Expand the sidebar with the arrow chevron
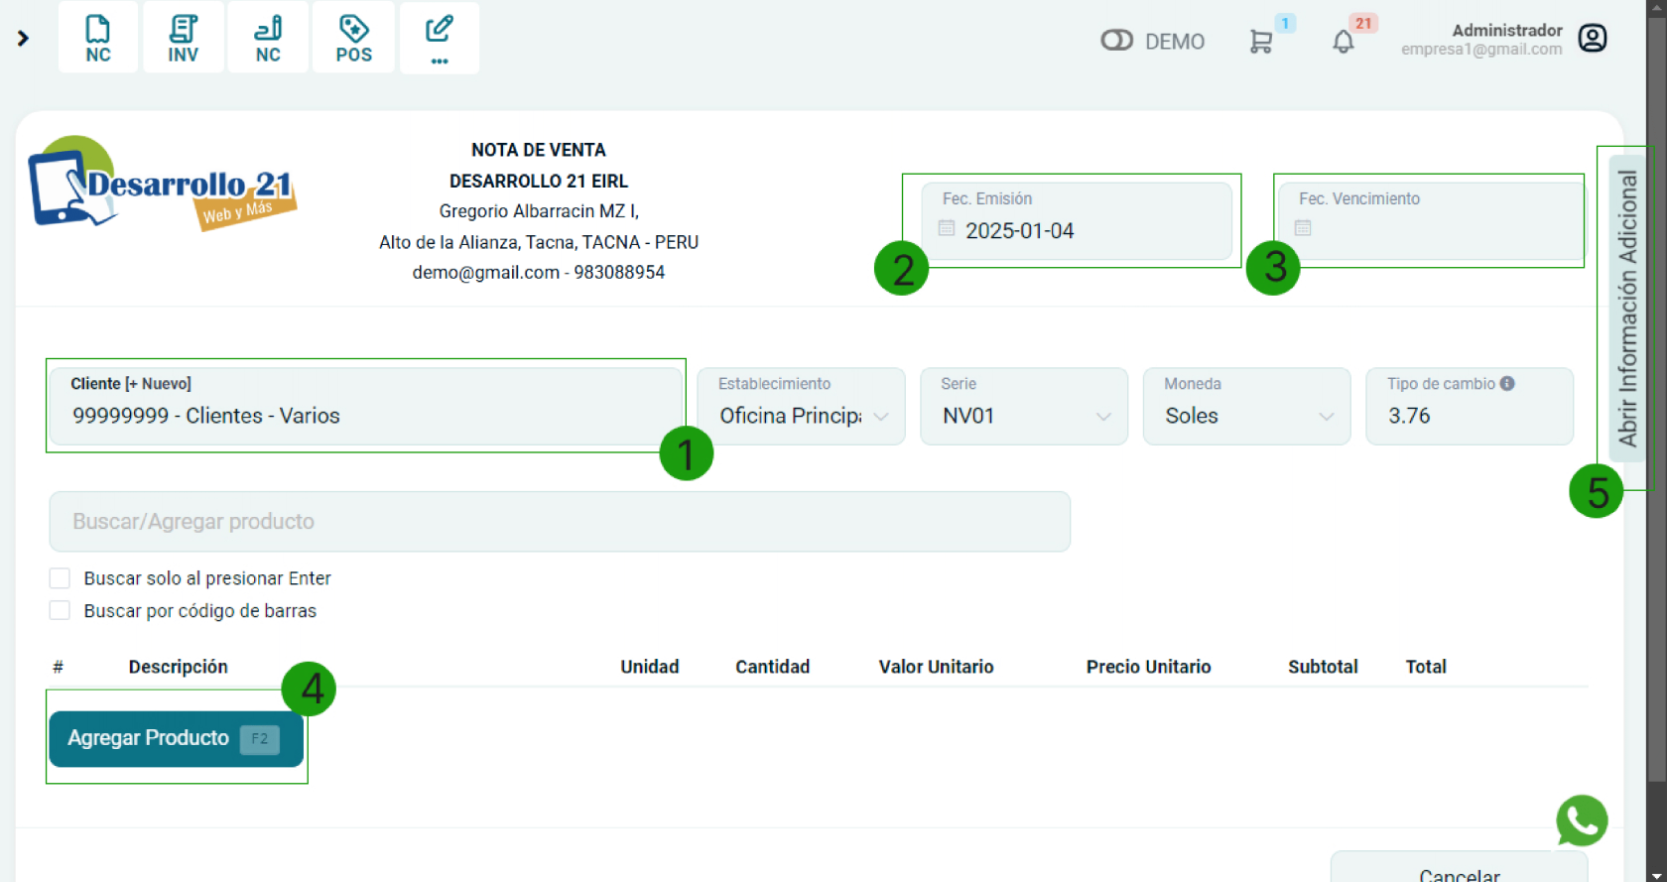This screenshot has width=1667, height=882. tap(23, 39)
